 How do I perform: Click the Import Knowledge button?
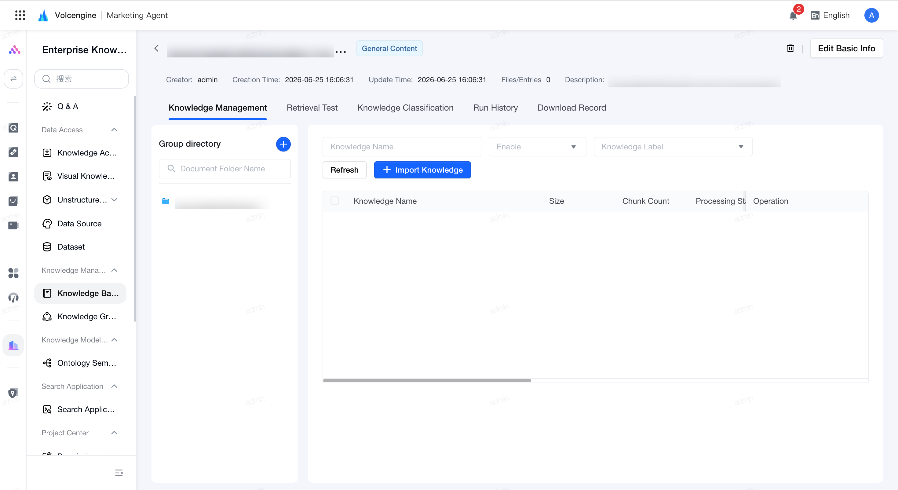click(422, 170)
